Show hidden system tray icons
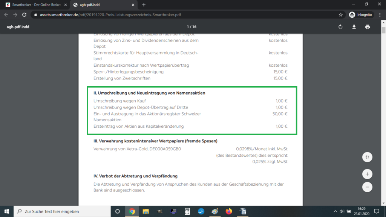The image size is (386, 217). pyautogui.click(x=335, y=211)
